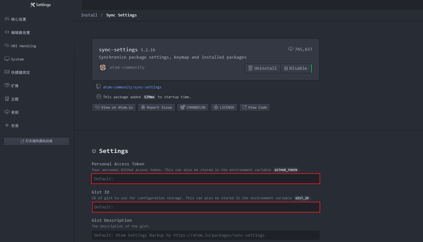Click the atom-community avatar icon

pyautogui.click(x=103, y=67)
